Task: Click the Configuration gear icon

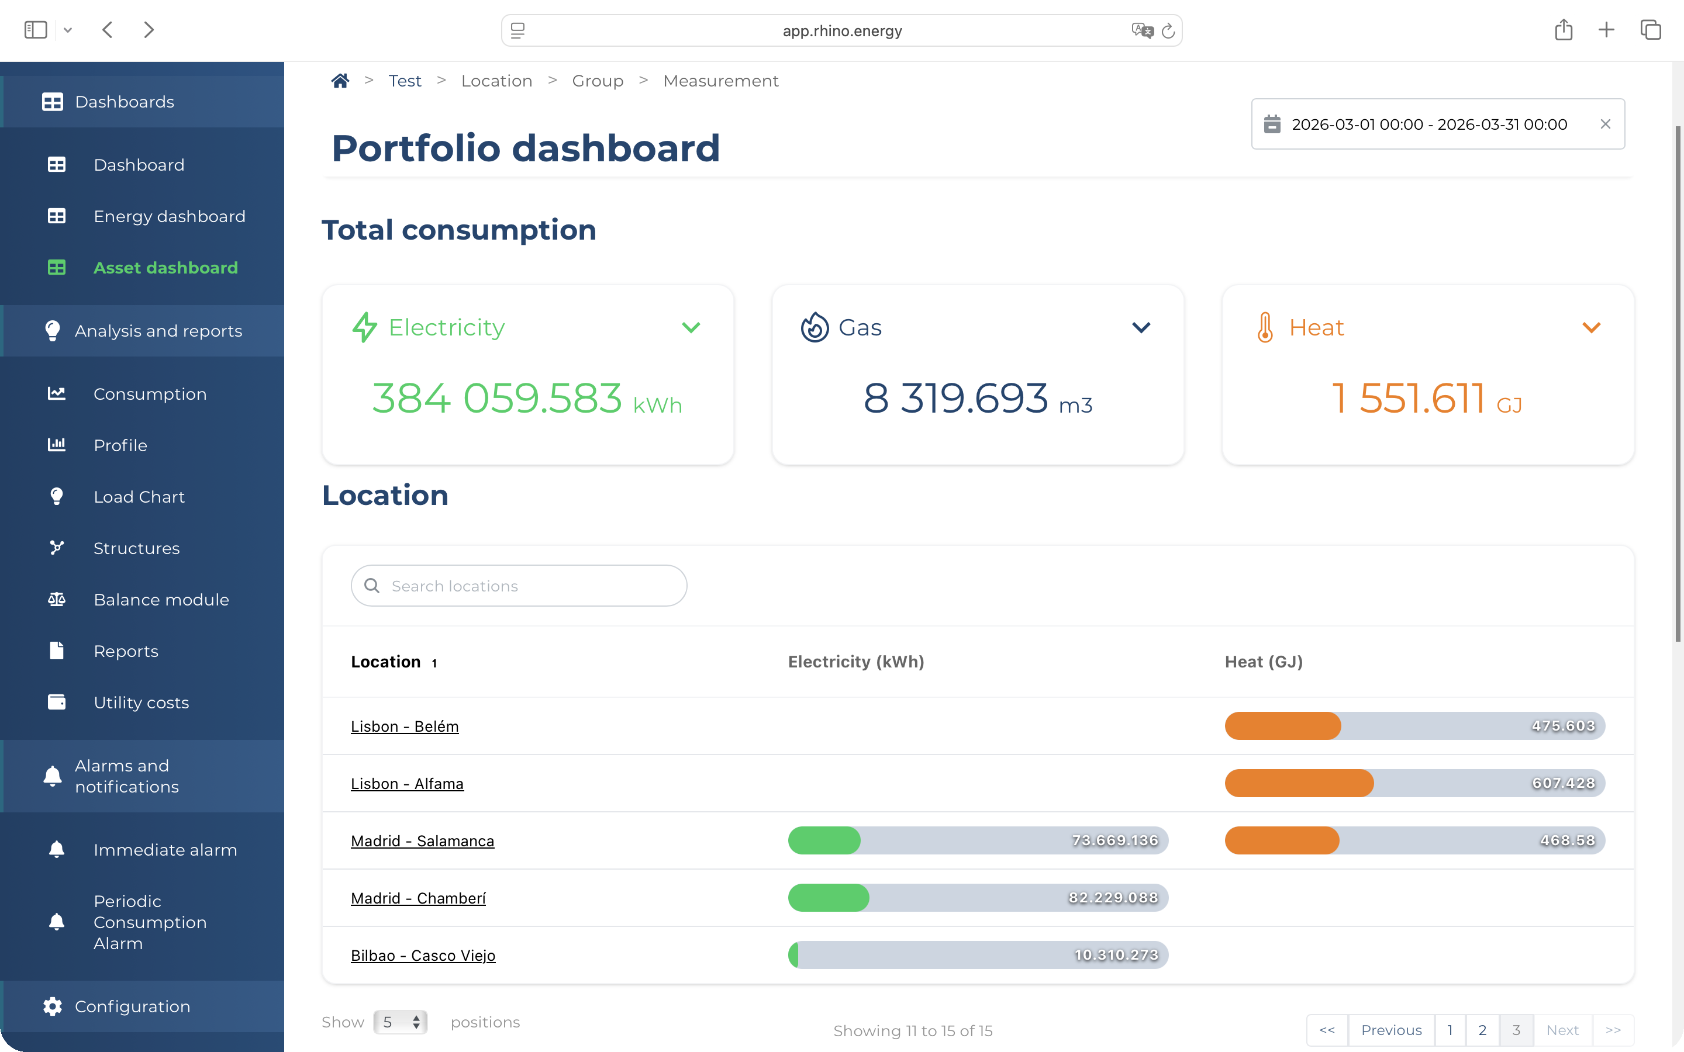Action: 52,1007
